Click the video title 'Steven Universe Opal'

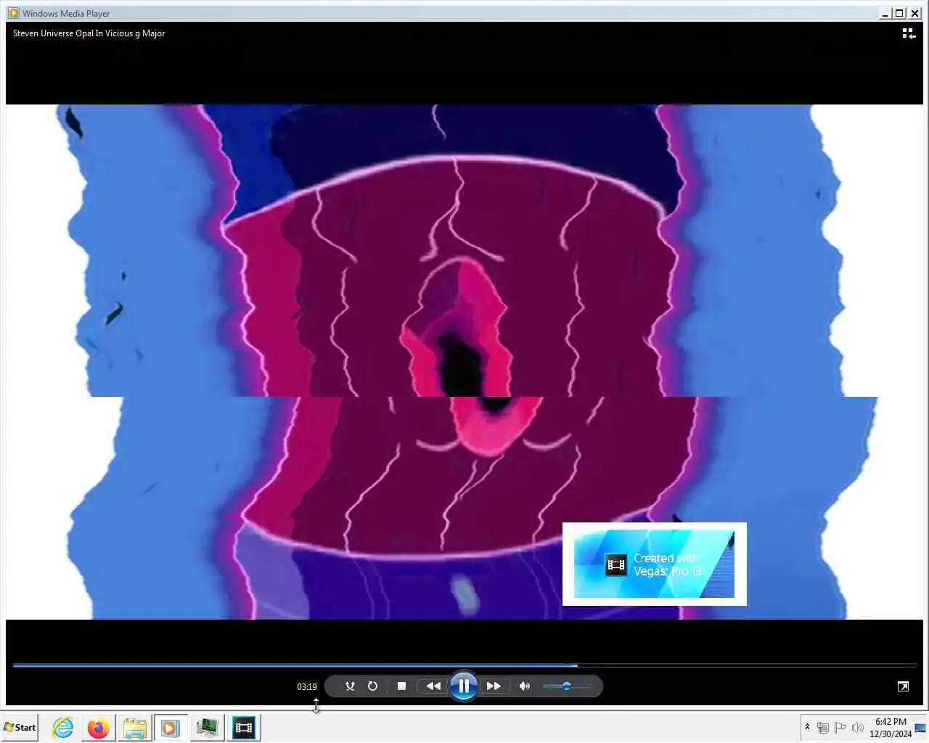click(x=89, y=33)
